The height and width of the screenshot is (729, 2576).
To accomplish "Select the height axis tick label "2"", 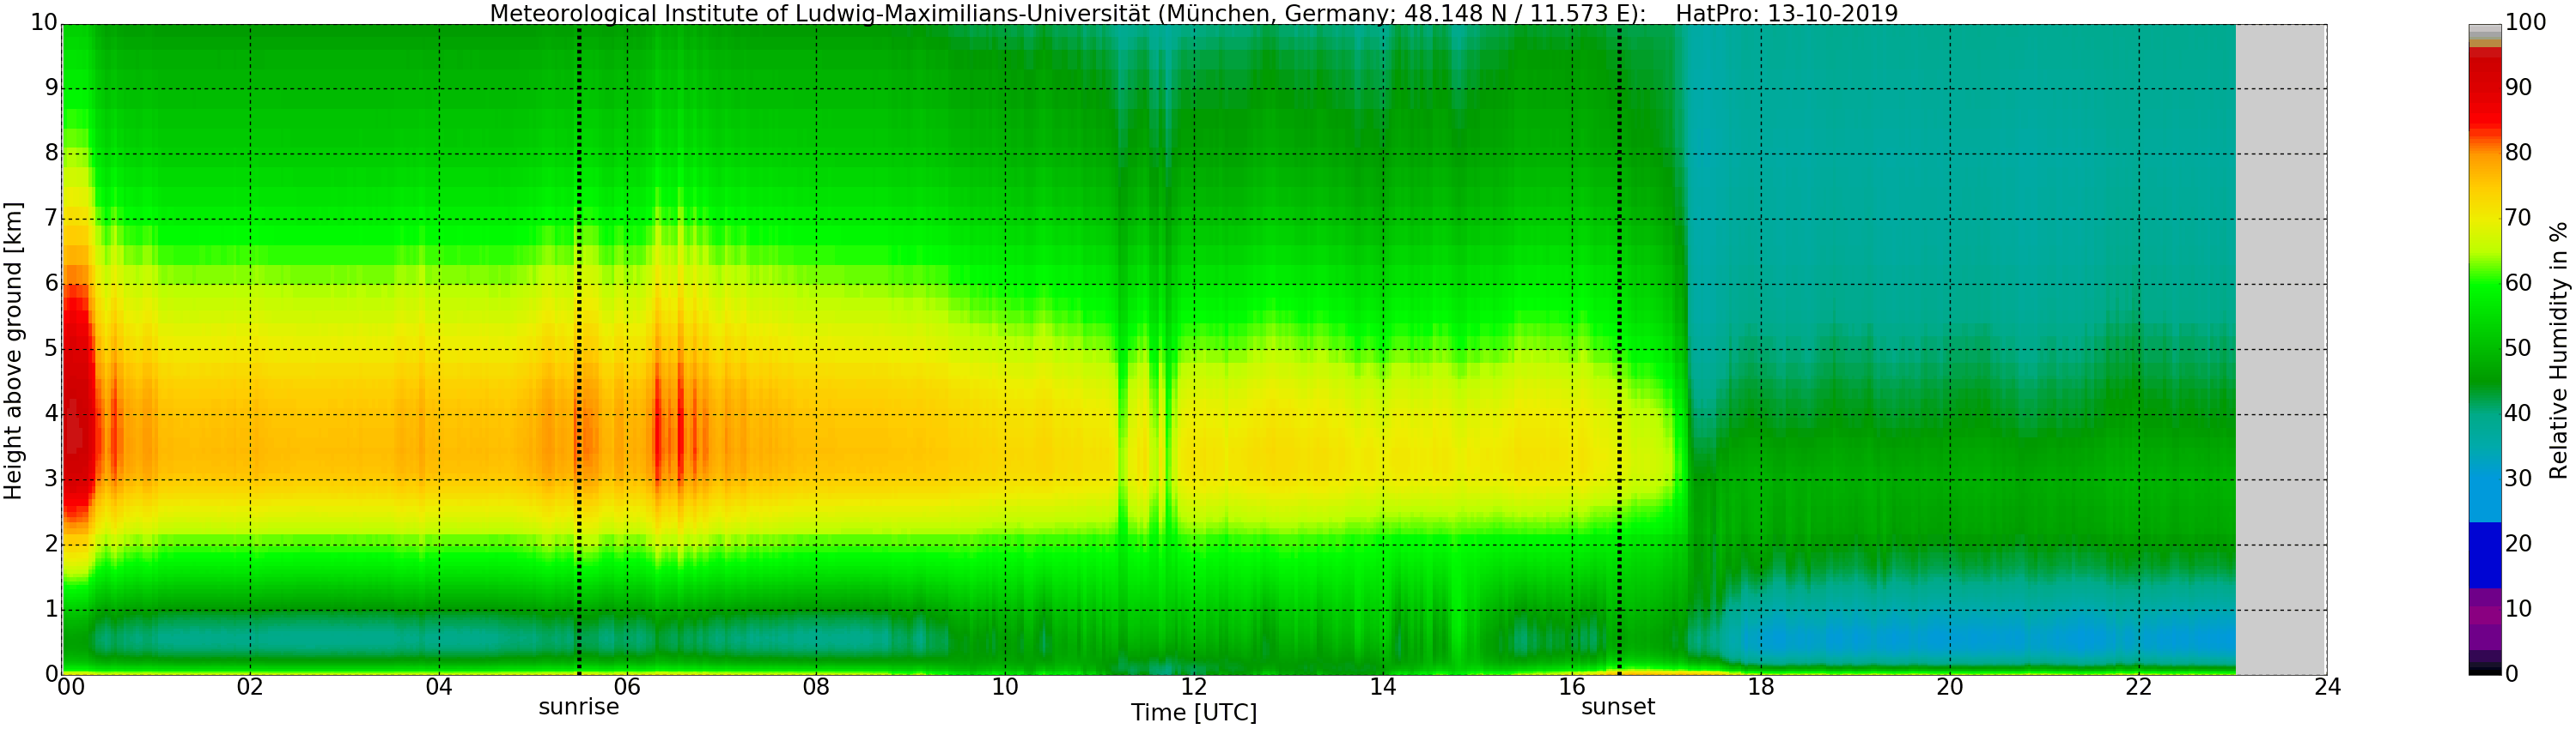I will pos(52,545).
